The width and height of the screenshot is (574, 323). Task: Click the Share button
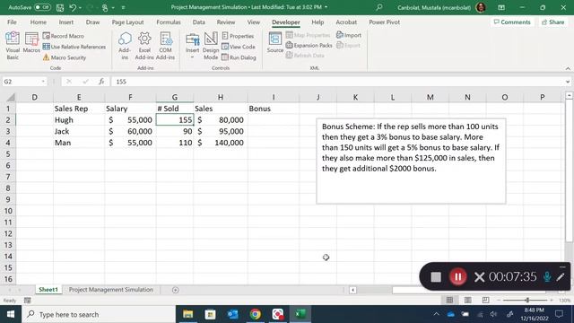coord(553,22)
